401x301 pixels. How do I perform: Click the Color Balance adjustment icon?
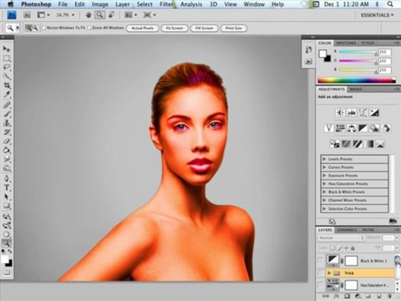(x=352, y=128)
